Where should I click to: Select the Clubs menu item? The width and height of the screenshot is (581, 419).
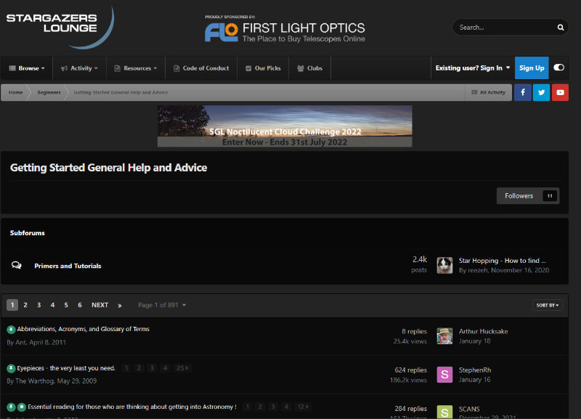point(309,68)
